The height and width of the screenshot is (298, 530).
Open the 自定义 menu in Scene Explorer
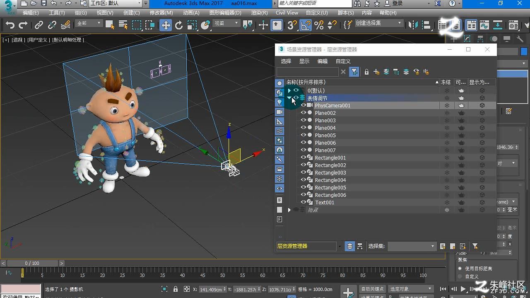(343, 61)
